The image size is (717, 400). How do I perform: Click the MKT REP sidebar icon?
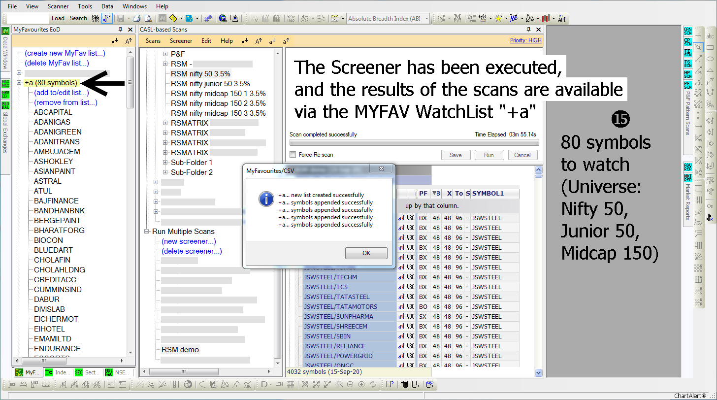pos(688,177)
